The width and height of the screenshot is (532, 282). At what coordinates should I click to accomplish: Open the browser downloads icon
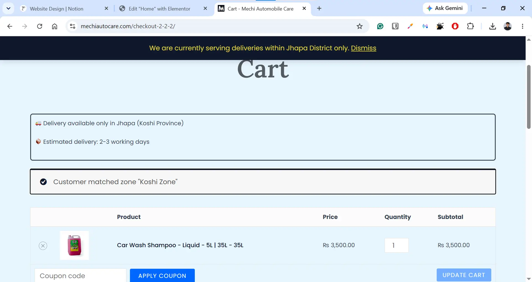[492, 26]
